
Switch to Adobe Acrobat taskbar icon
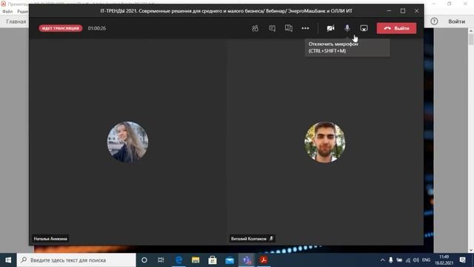point(264,260)
